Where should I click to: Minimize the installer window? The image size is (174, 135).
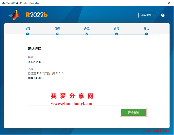click(x=150, y=3)
